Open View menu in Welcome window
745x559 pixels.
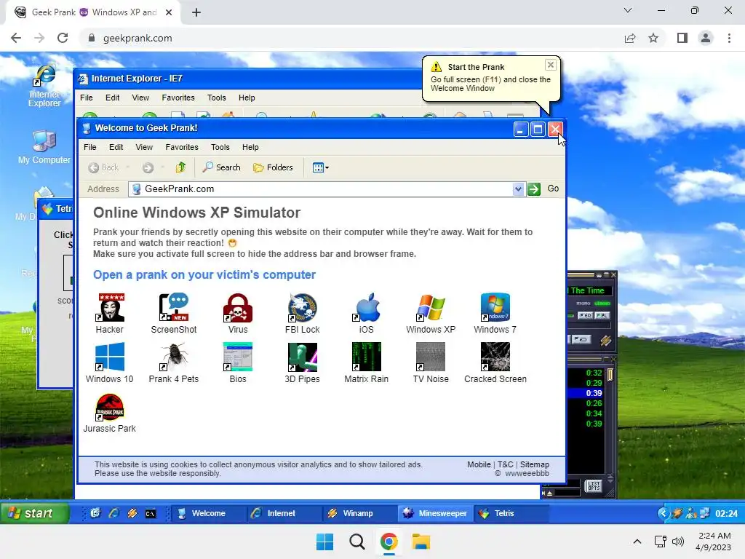click(144, 147)
